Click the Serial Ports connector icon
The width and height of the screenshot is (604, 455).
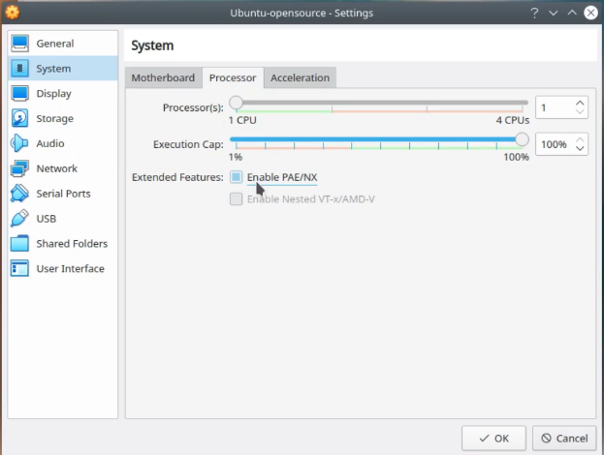19,194
